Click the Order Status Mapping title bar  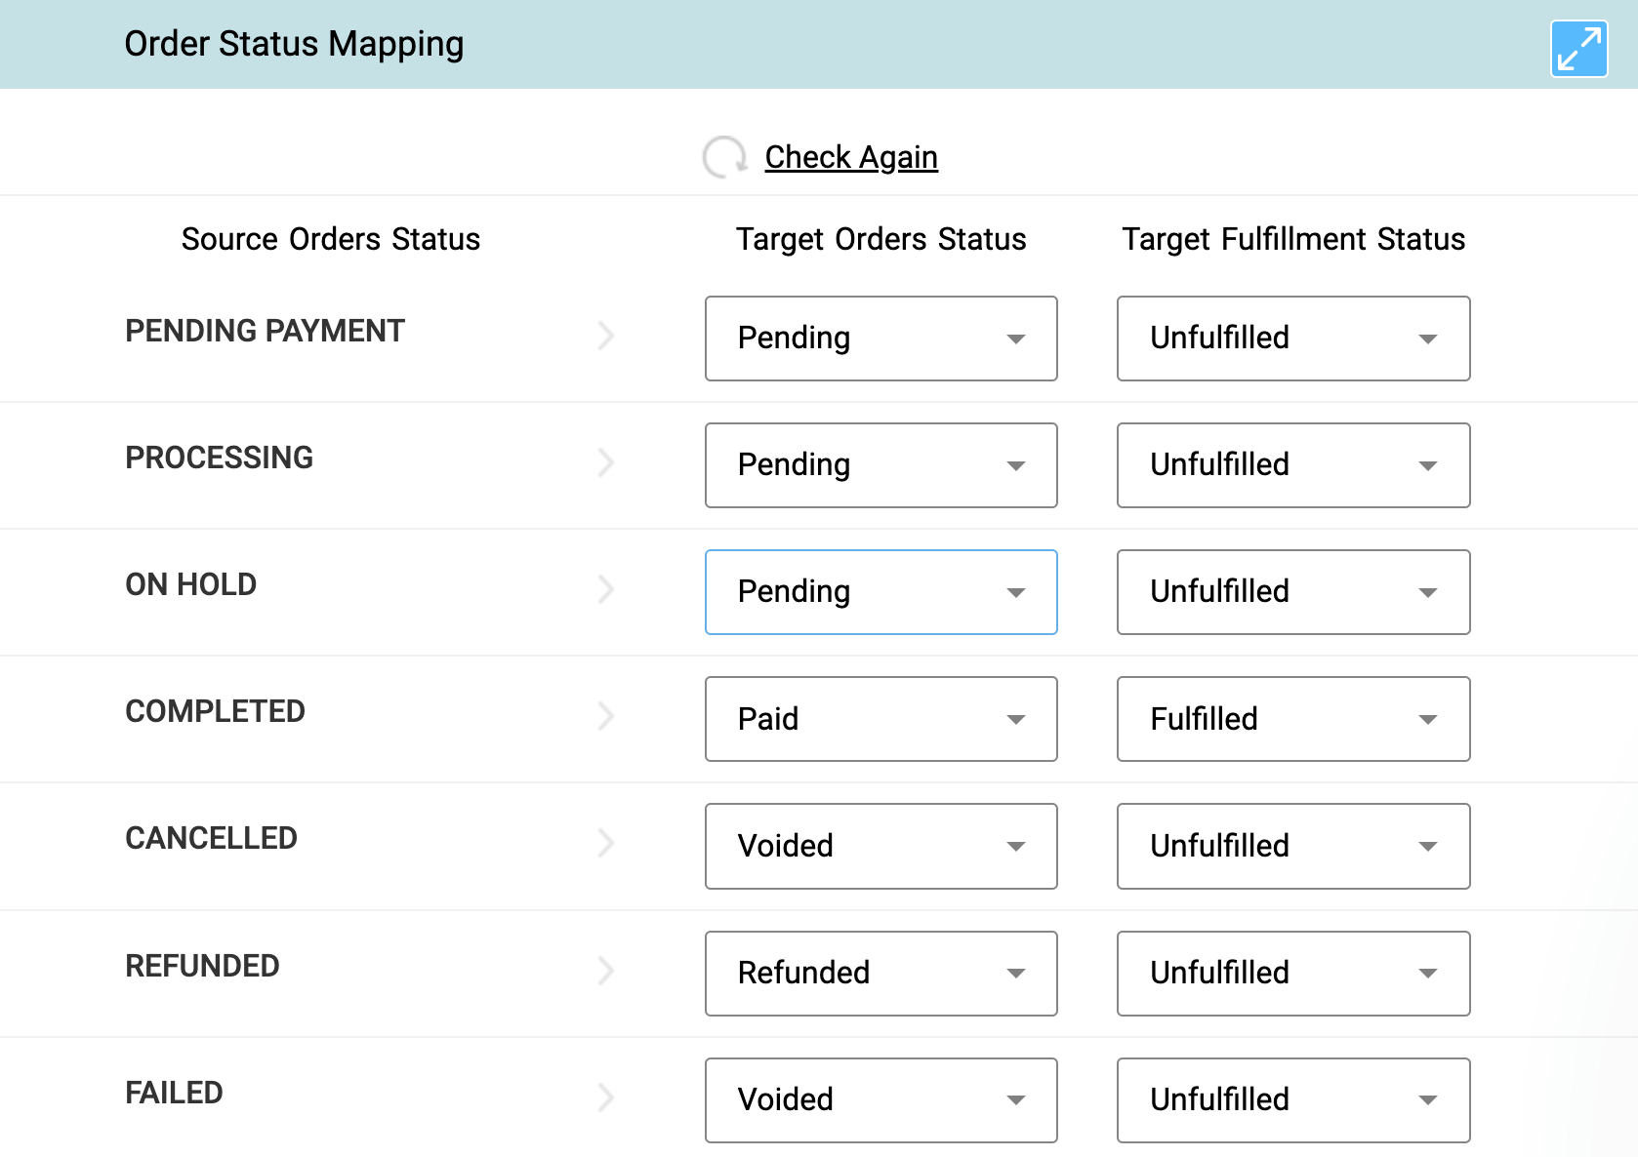coord(294,44)
